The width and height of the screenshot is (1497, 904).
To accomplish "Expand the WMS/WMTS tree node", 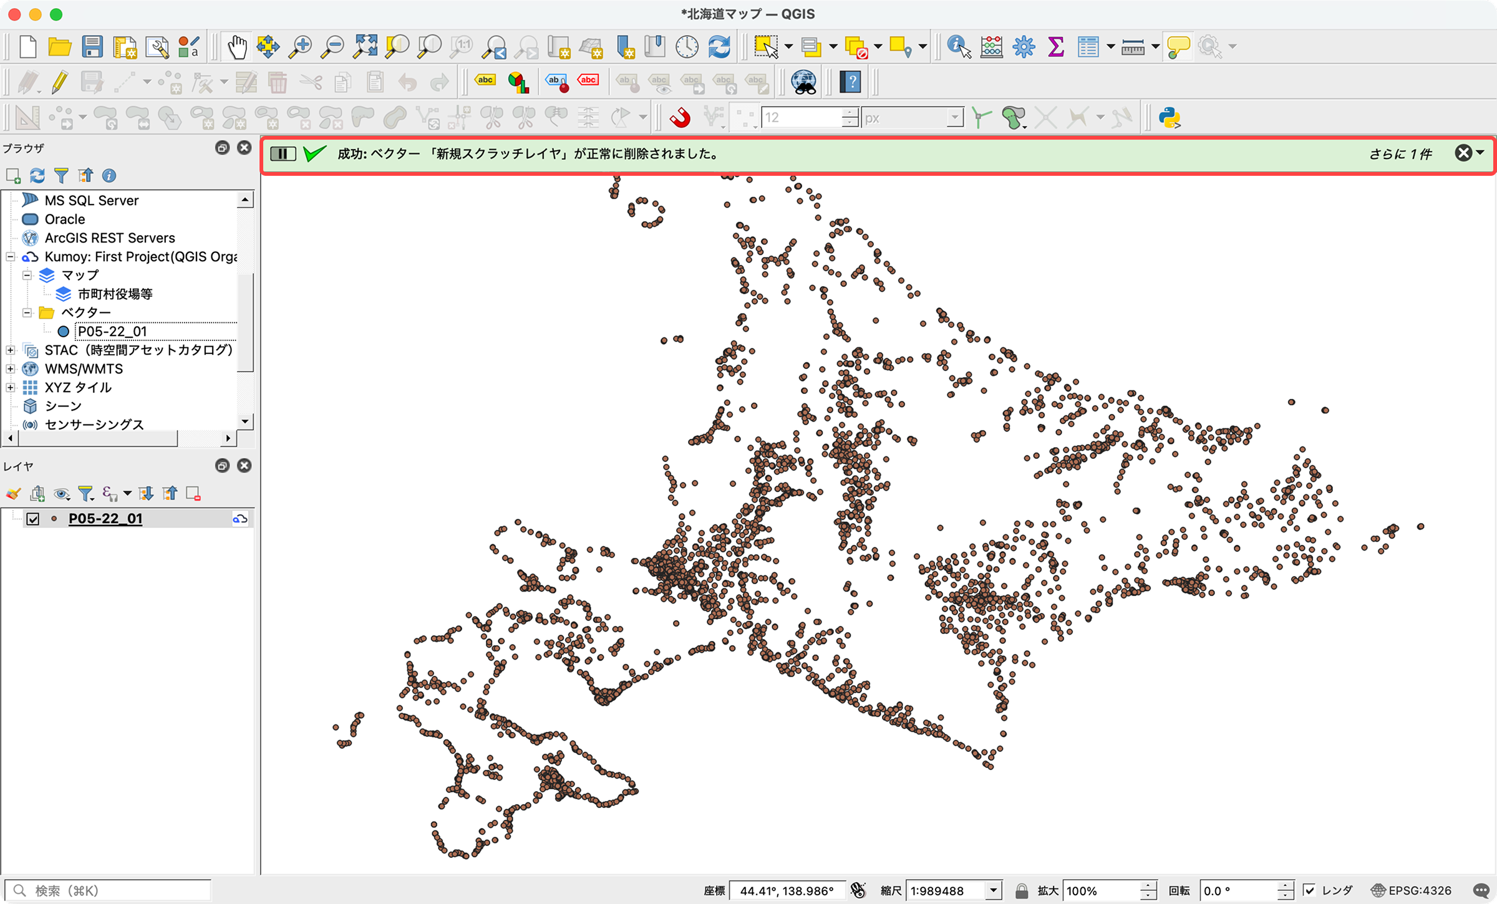I will click(11, 369).
